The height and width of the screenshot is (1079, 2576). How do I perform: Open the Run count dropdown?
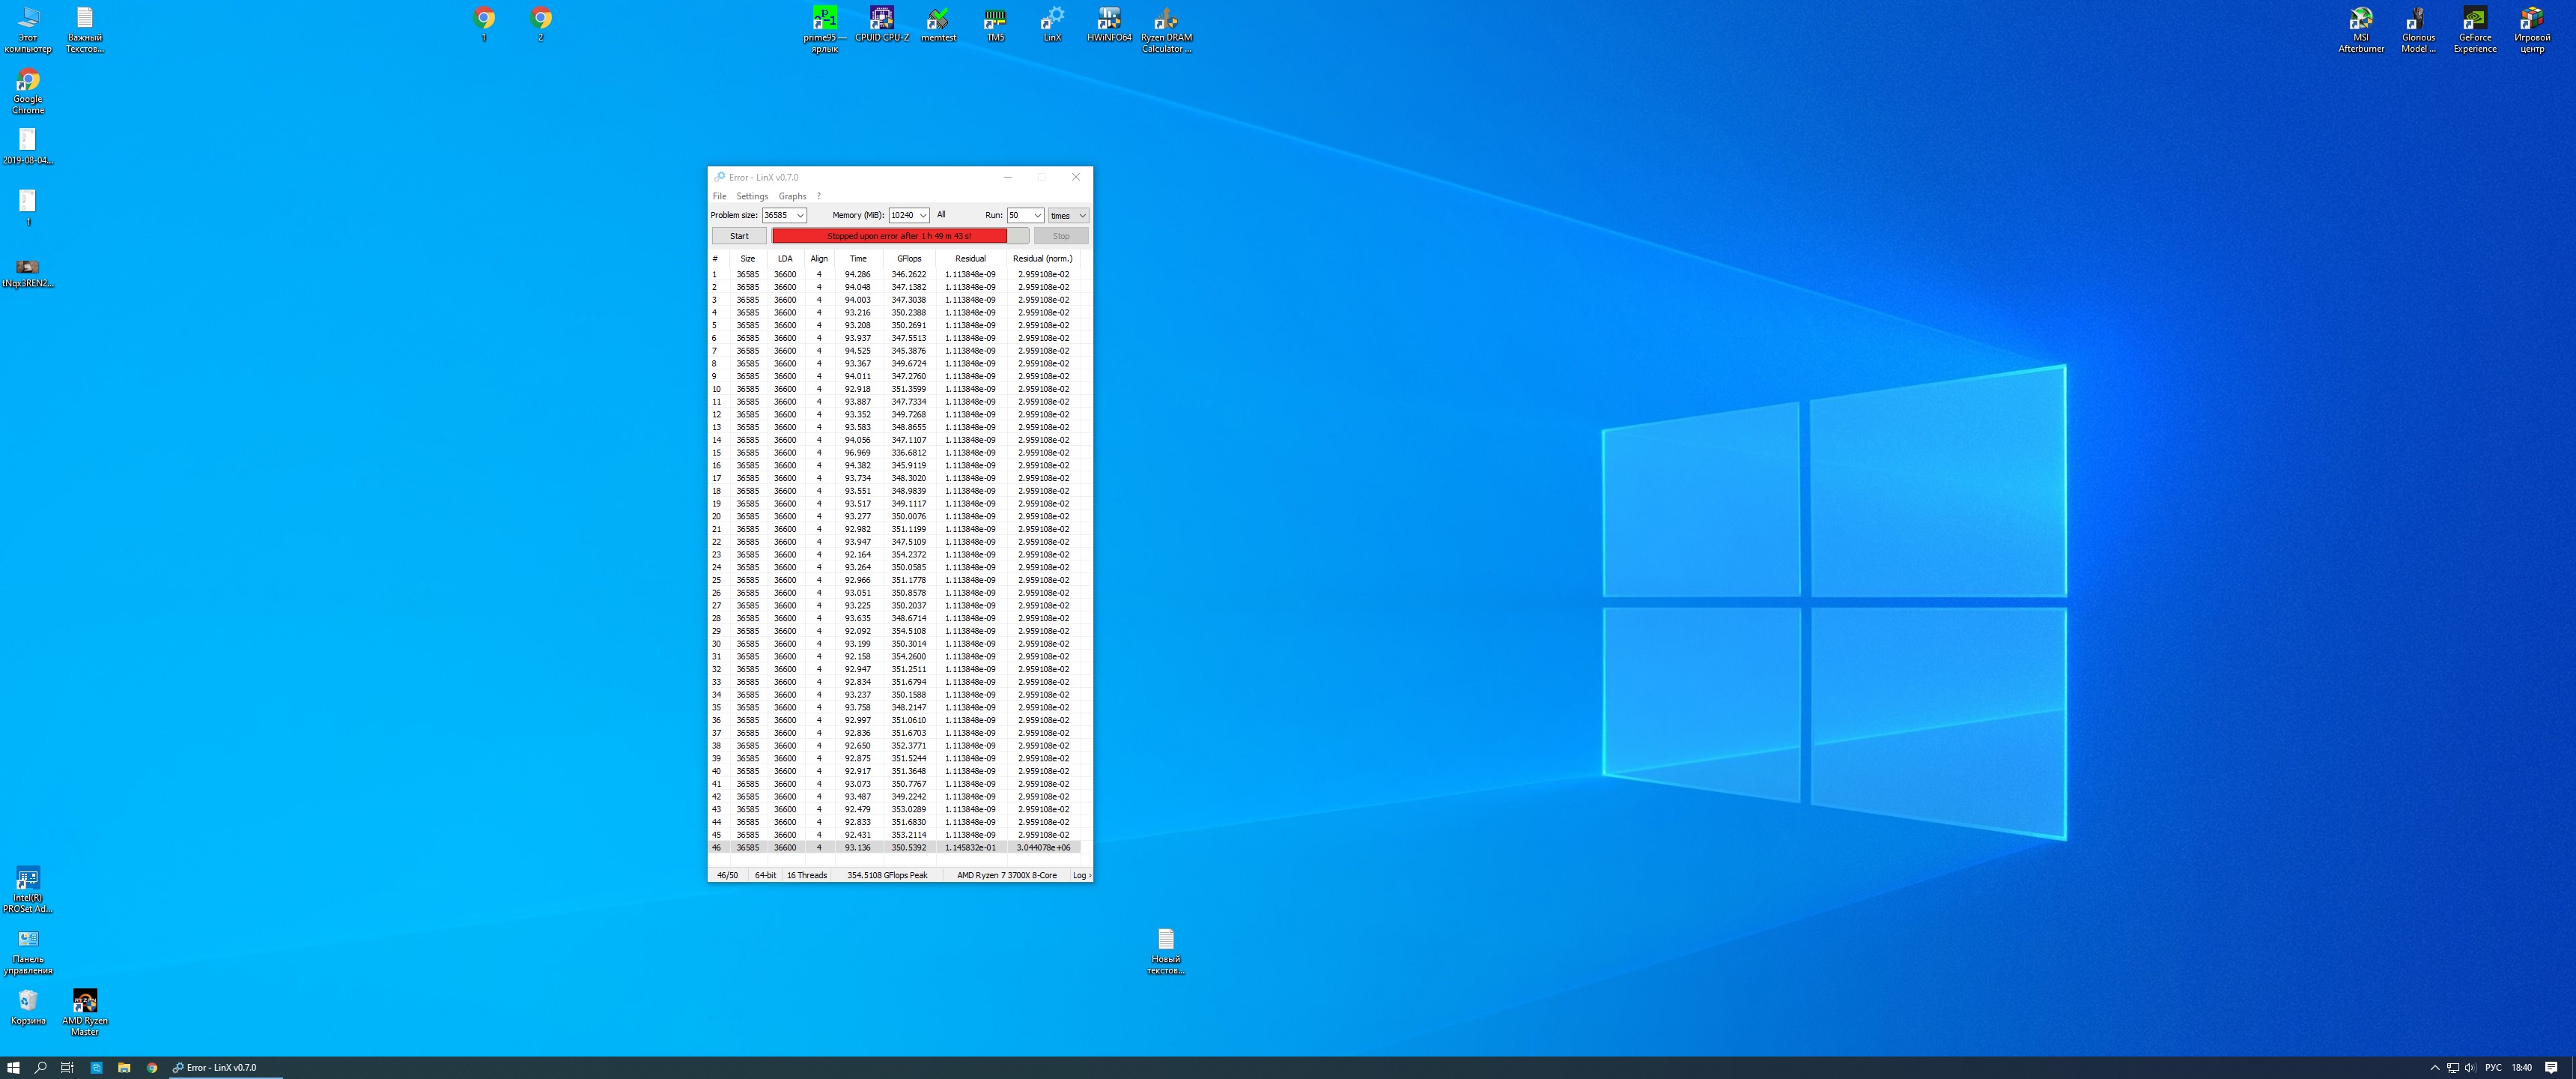coord(1037,215)
